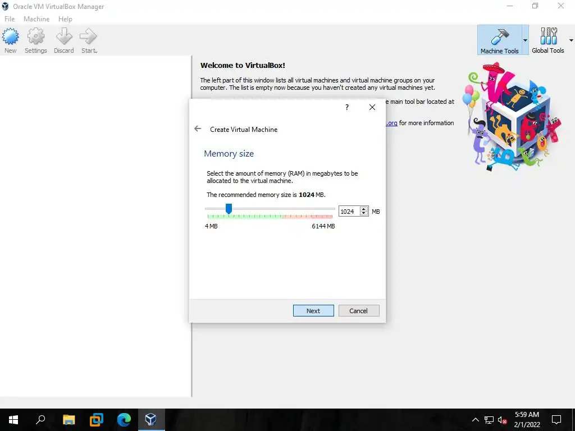This screenshot has height=431, width=575.
Task: Increase memory with spinner up arrow
Action: click(x=364, y=209)
